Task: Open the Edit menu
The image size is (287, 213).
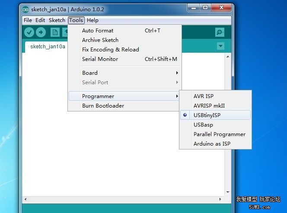Action: point(40,20)
